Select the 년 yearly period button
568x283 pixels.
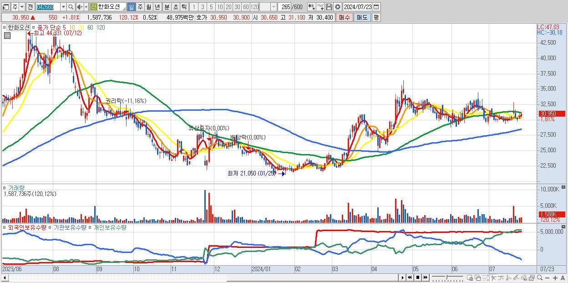(157, 7)
